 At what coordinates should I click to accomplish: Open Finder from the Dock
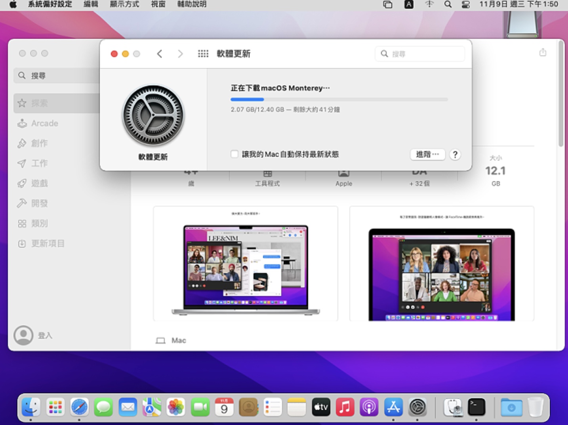[31, 407]
